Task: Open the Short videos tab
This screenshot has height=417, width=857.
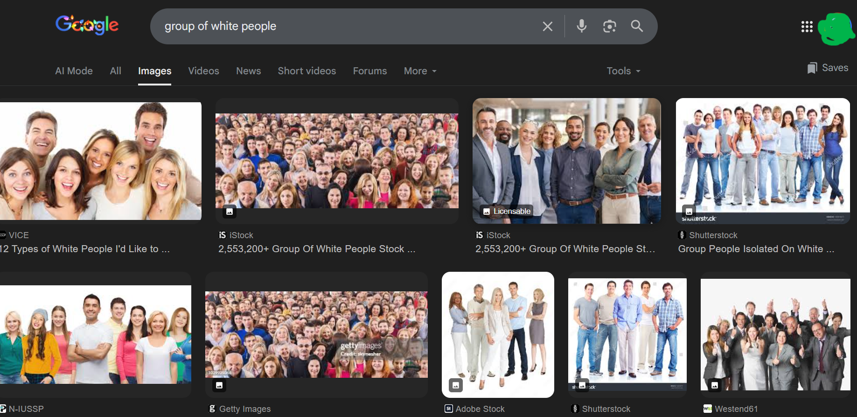Action: (307, 71)
